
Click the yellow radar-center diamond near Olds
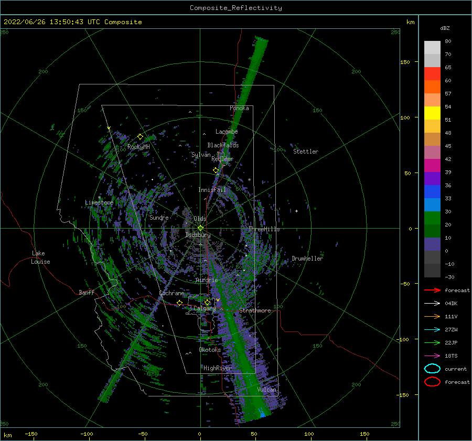200,228
